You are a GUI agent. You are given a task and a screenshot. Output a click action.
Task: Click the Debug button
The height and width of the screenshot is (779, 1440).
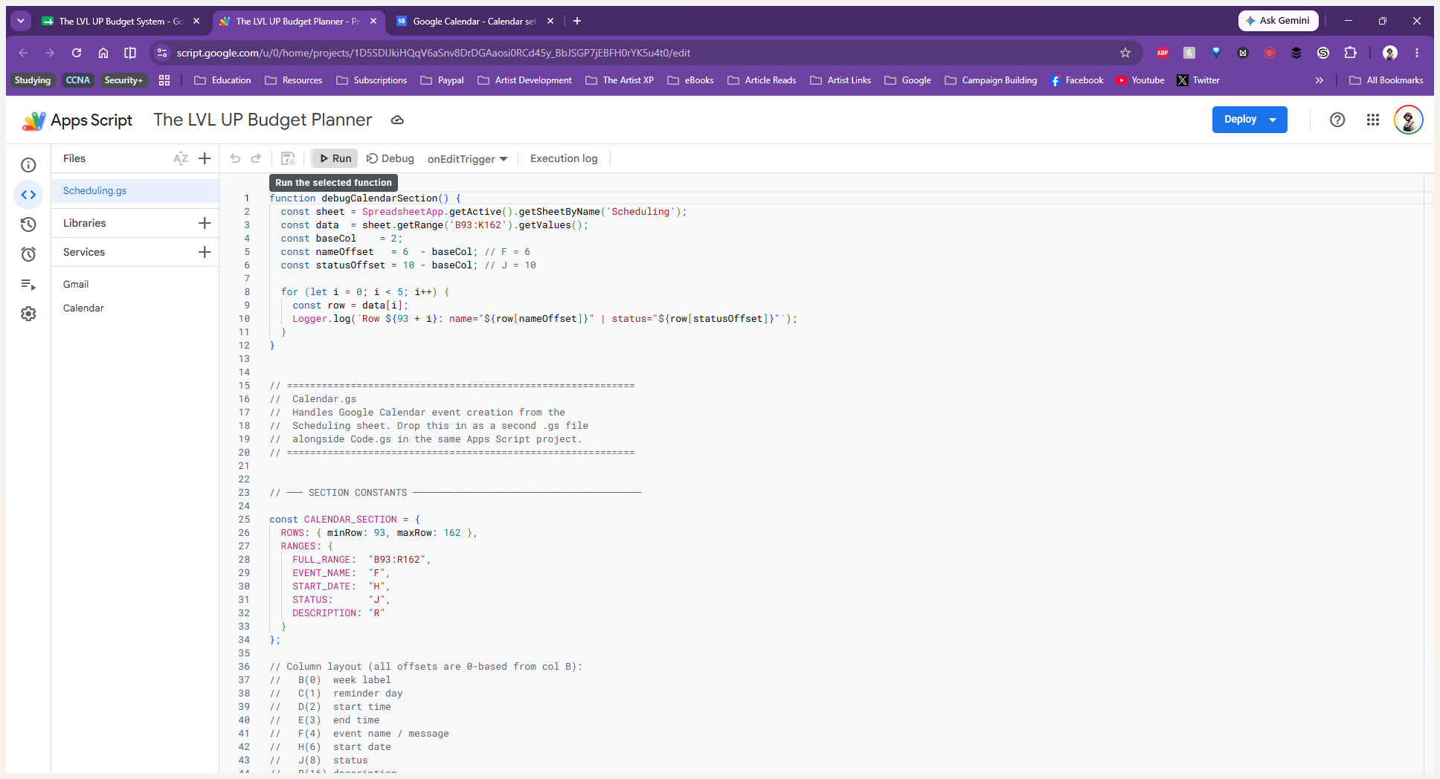[390, 158]
